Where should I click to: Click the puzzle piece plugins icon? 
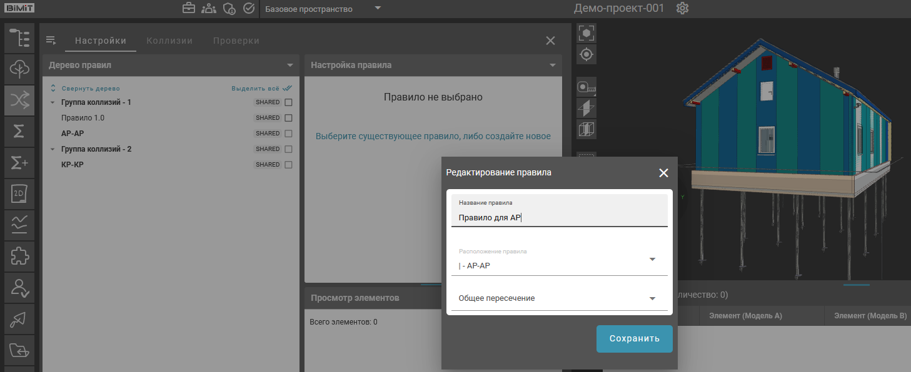tap(19, 256)
